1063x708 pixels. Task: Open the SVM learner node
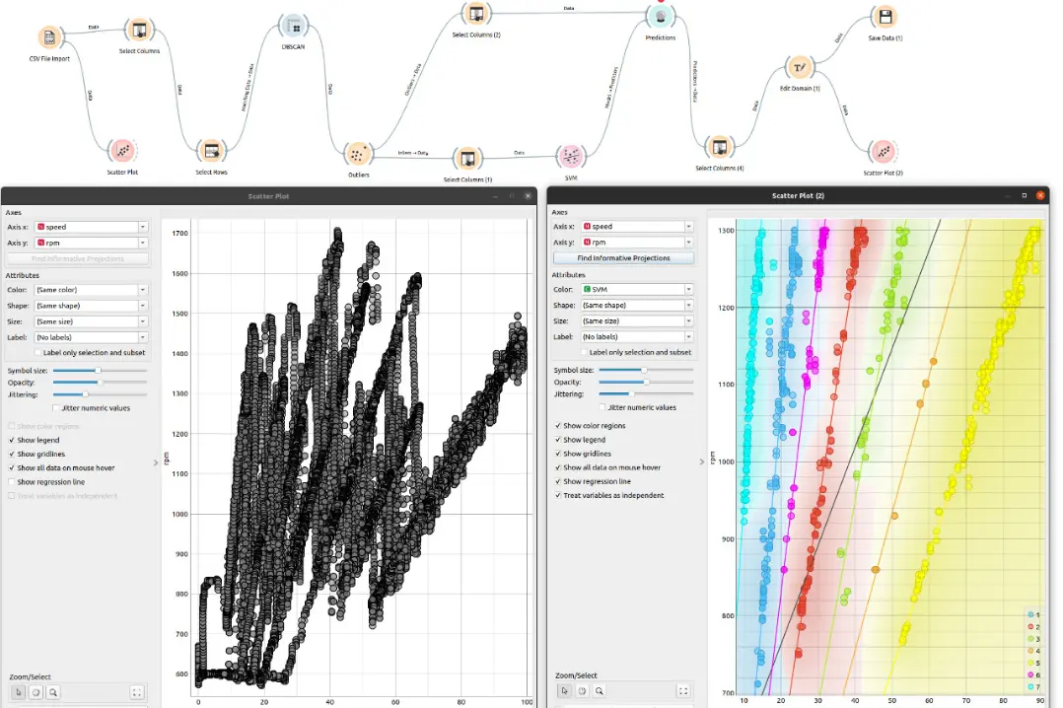[571, 157]
